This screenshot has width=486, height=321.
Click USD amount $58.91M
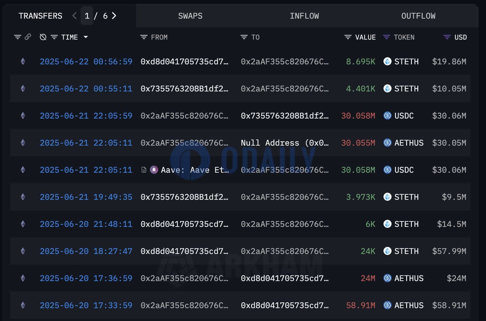(x=449, y=305)
